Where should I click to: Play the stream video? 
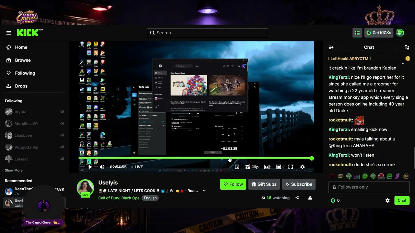(90, 167)
